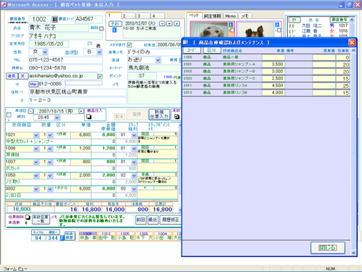The height and width of the screenshot is (272, 362).
Task: Click the minus icon on reservation date
Action: point(162,23)
